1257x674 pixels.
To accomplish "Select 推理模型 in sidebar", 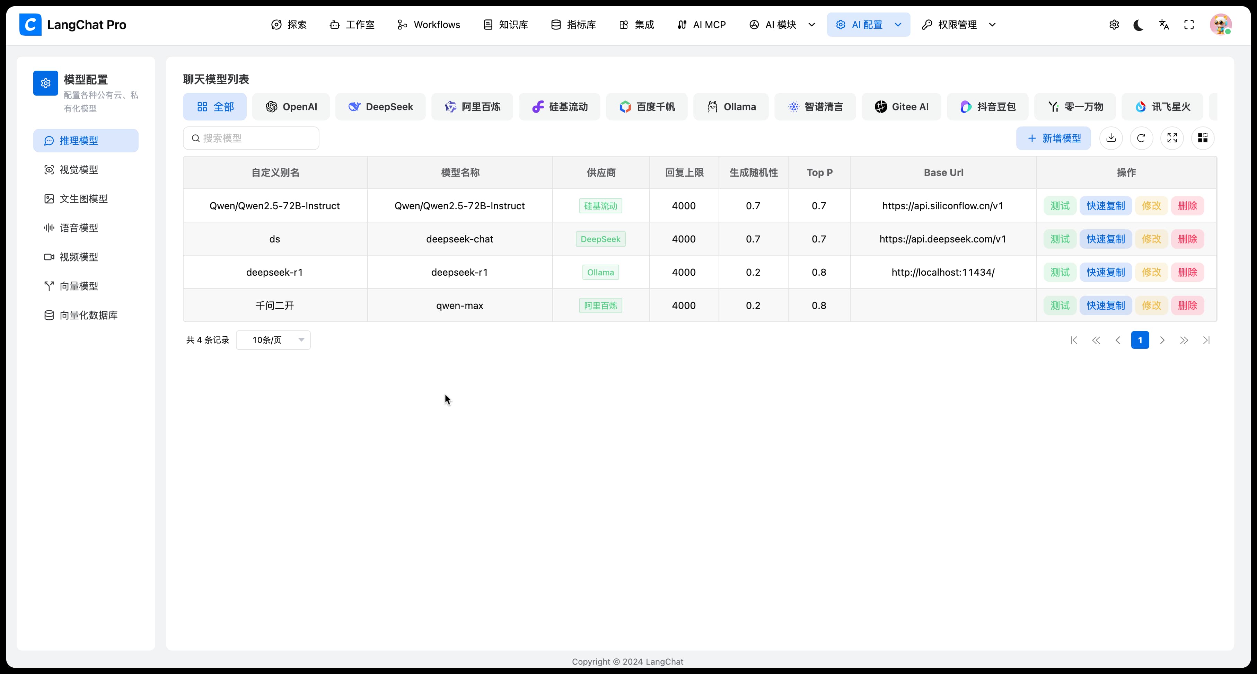I will click(86, 141).
